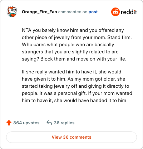Image resolution: width=143 pixels, height=149 pixels.
Task: Click the line ending "move on with your life."
Action: (74, 59)
